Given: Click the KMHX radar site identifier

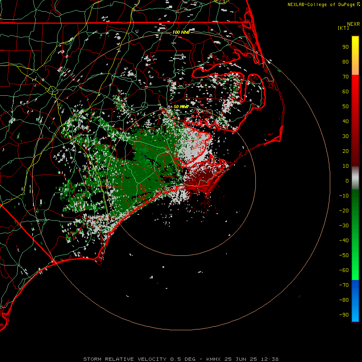Looking at the screenshot, I should coord(213,359).
